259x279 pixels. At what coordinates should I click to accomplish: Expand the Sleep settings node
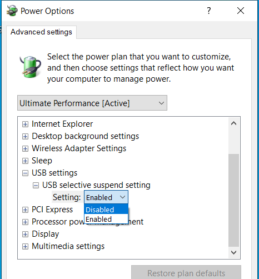point(25,161)
